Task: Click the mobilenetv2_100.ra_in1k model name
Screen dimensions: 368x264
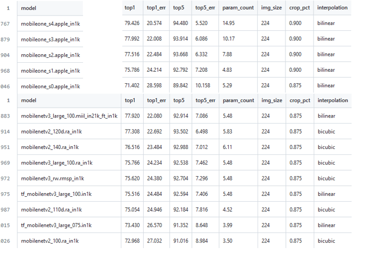Action: 50,241
